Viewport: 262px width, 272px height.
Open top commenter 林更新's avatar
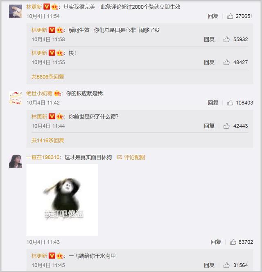[x=16, y=11]
